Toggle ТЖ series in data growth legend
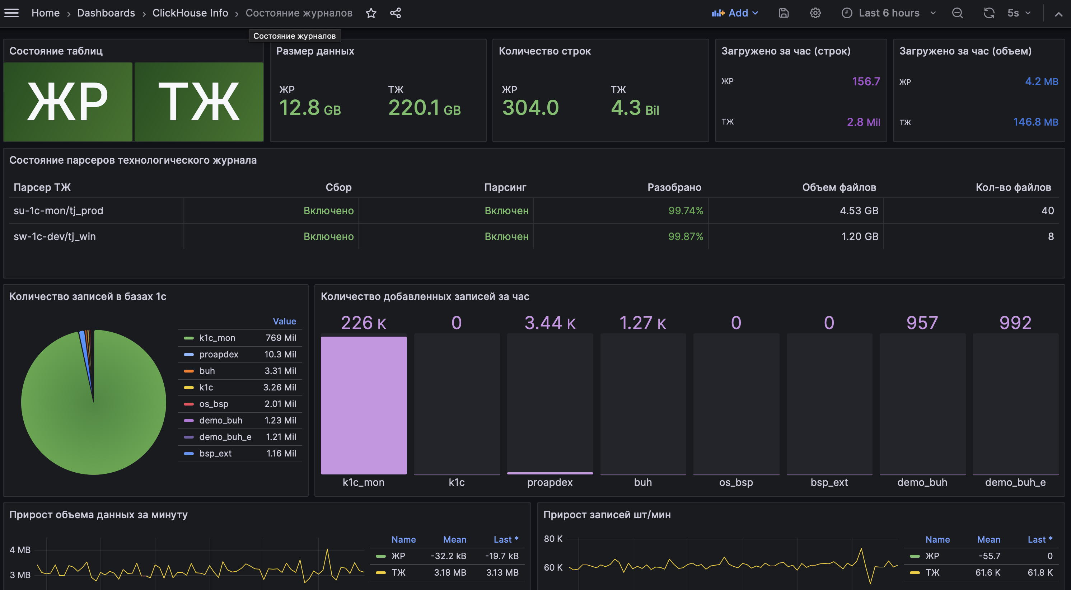 pos(398,572)
